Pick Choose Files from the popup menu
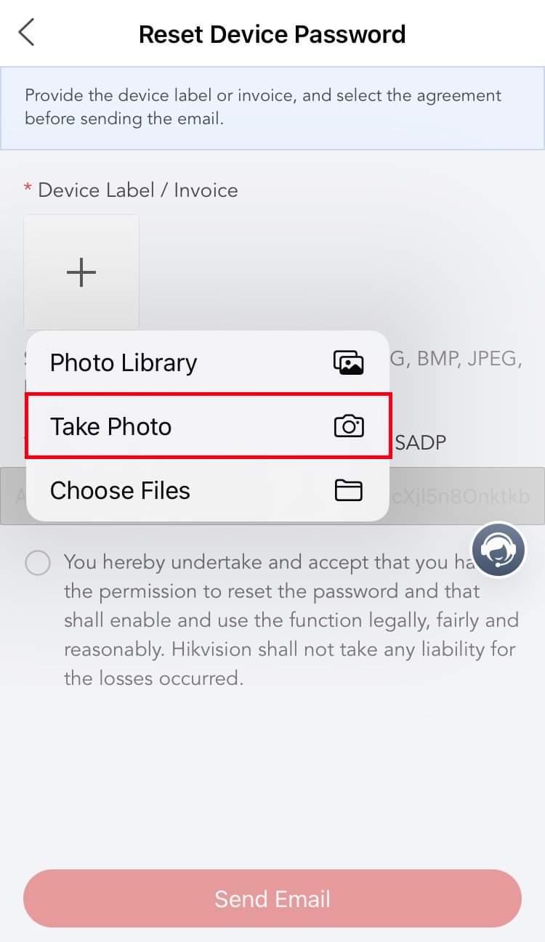Viewport: 545px width, 942px height. [x=120, y=491]
